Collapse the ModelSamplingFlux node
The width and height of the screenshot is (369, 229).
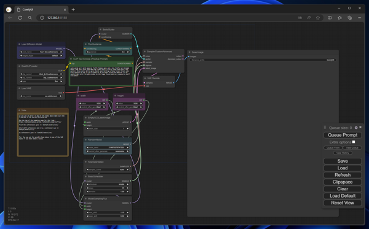pos(85,199)
